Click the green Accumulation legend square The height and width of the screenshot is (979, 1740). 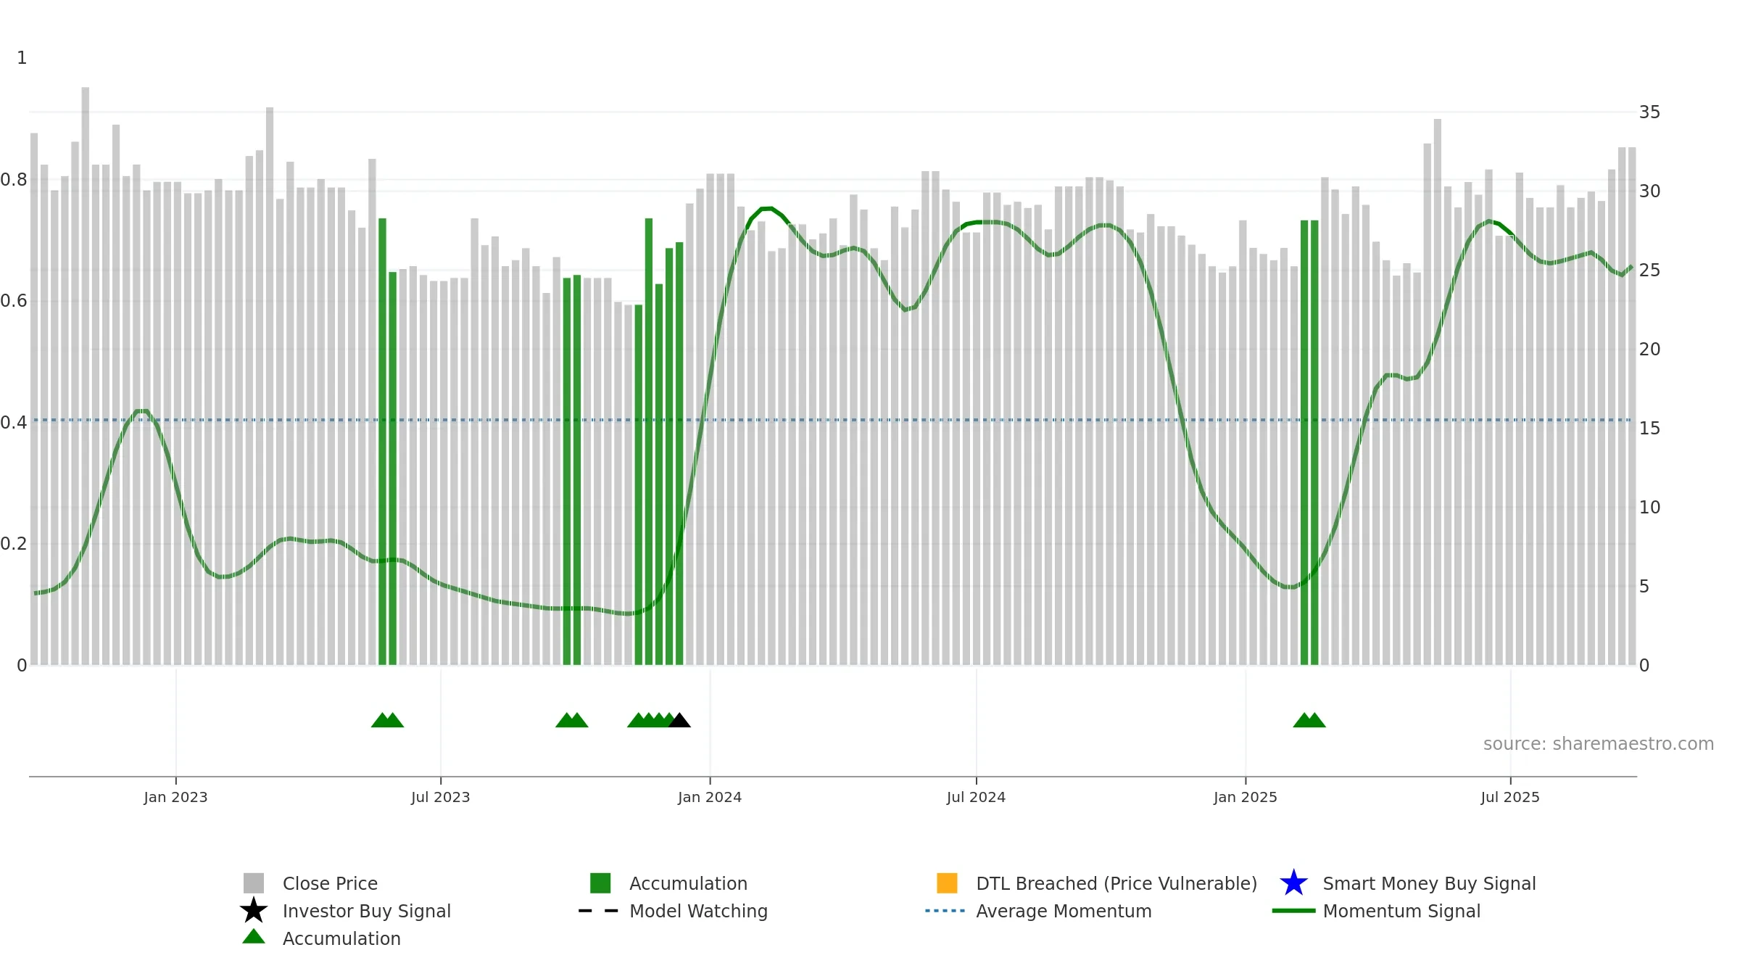600,883
